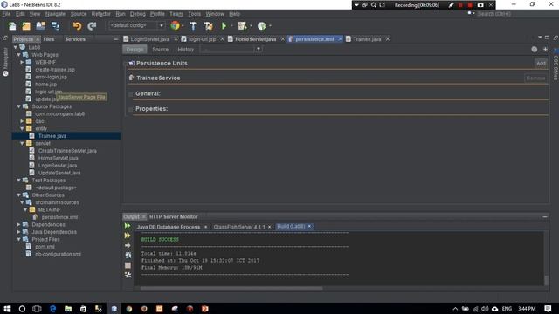Switch to HTTP Server Monitor tab
559x314 pixels.
(x=173, y=217)
